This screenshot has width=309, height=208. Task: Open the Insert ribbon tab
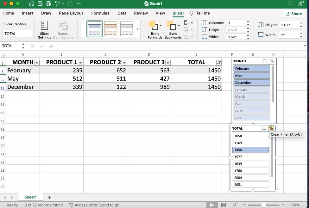coord(28,13)
